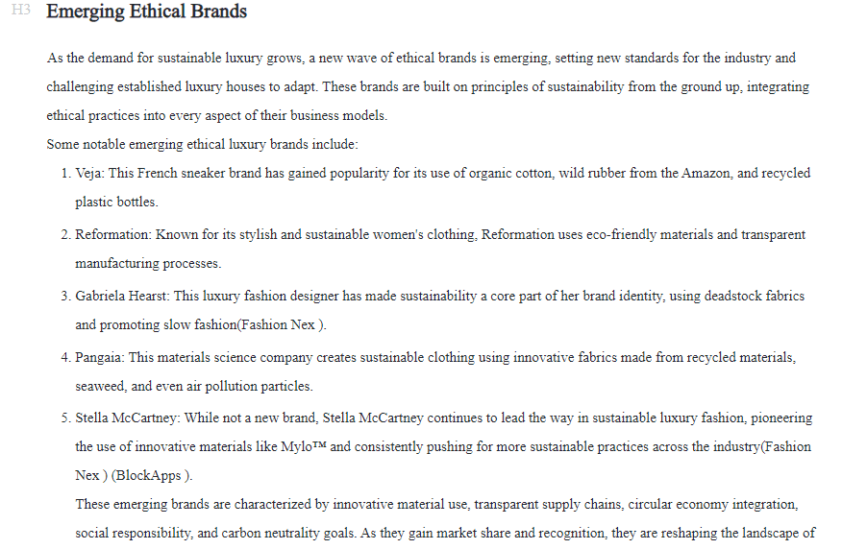This screenshot has height=549, width=842.
Task: Click "Stella McCartney:" at start of item 5
Action: pos(128,418)
